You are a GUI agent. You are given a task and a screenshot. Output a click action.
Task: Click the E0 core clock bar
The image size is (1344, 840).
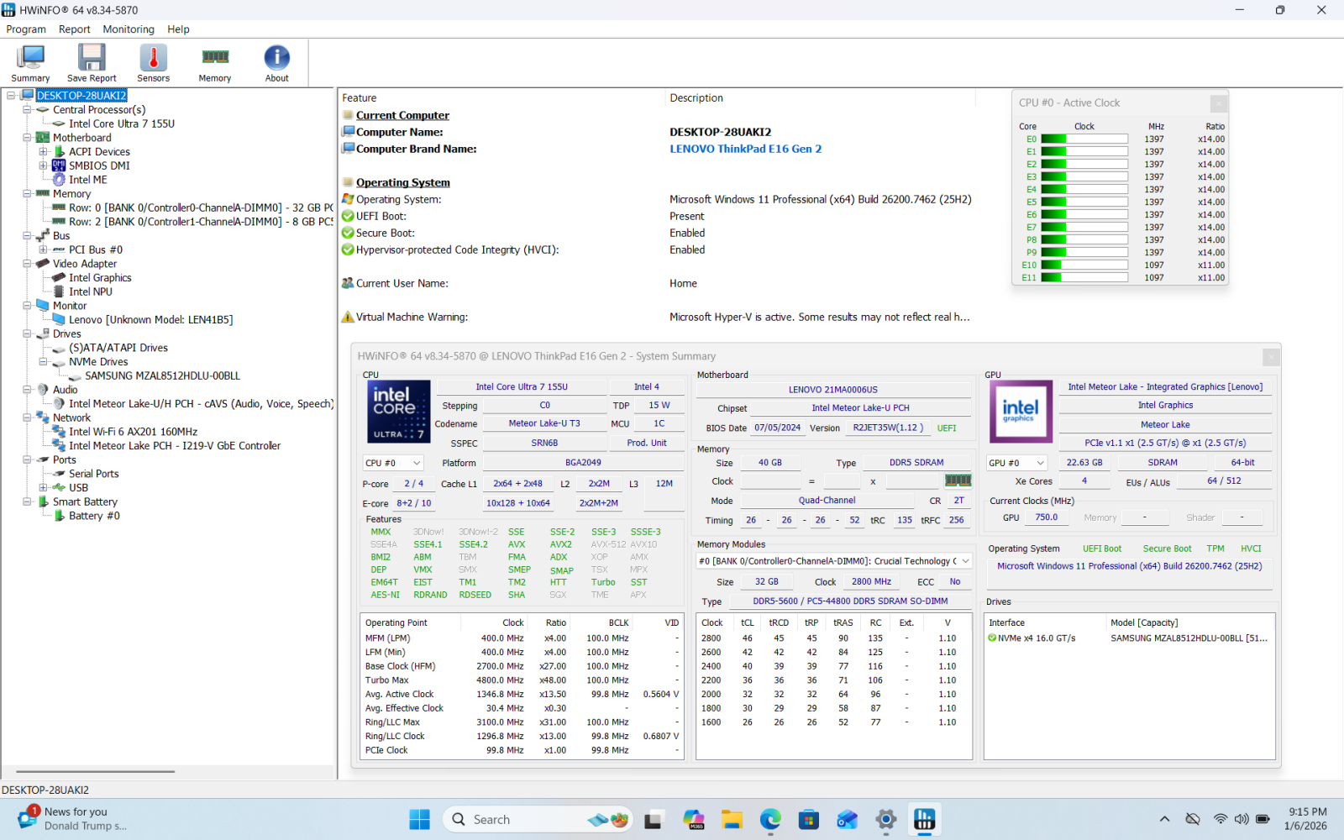point(1084,139)
